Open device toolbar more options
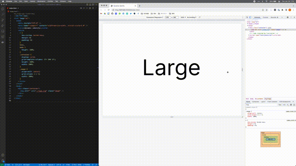This screenshot has width=296, height=166. tap(243, 17)
